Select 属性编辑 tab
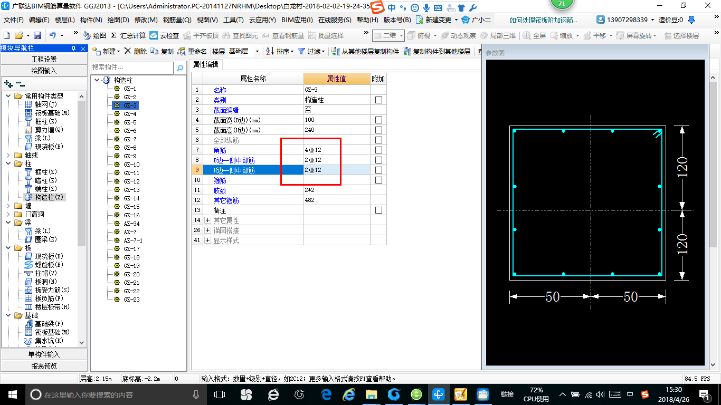This screenshot has width=721, height=405. [206, 64]
